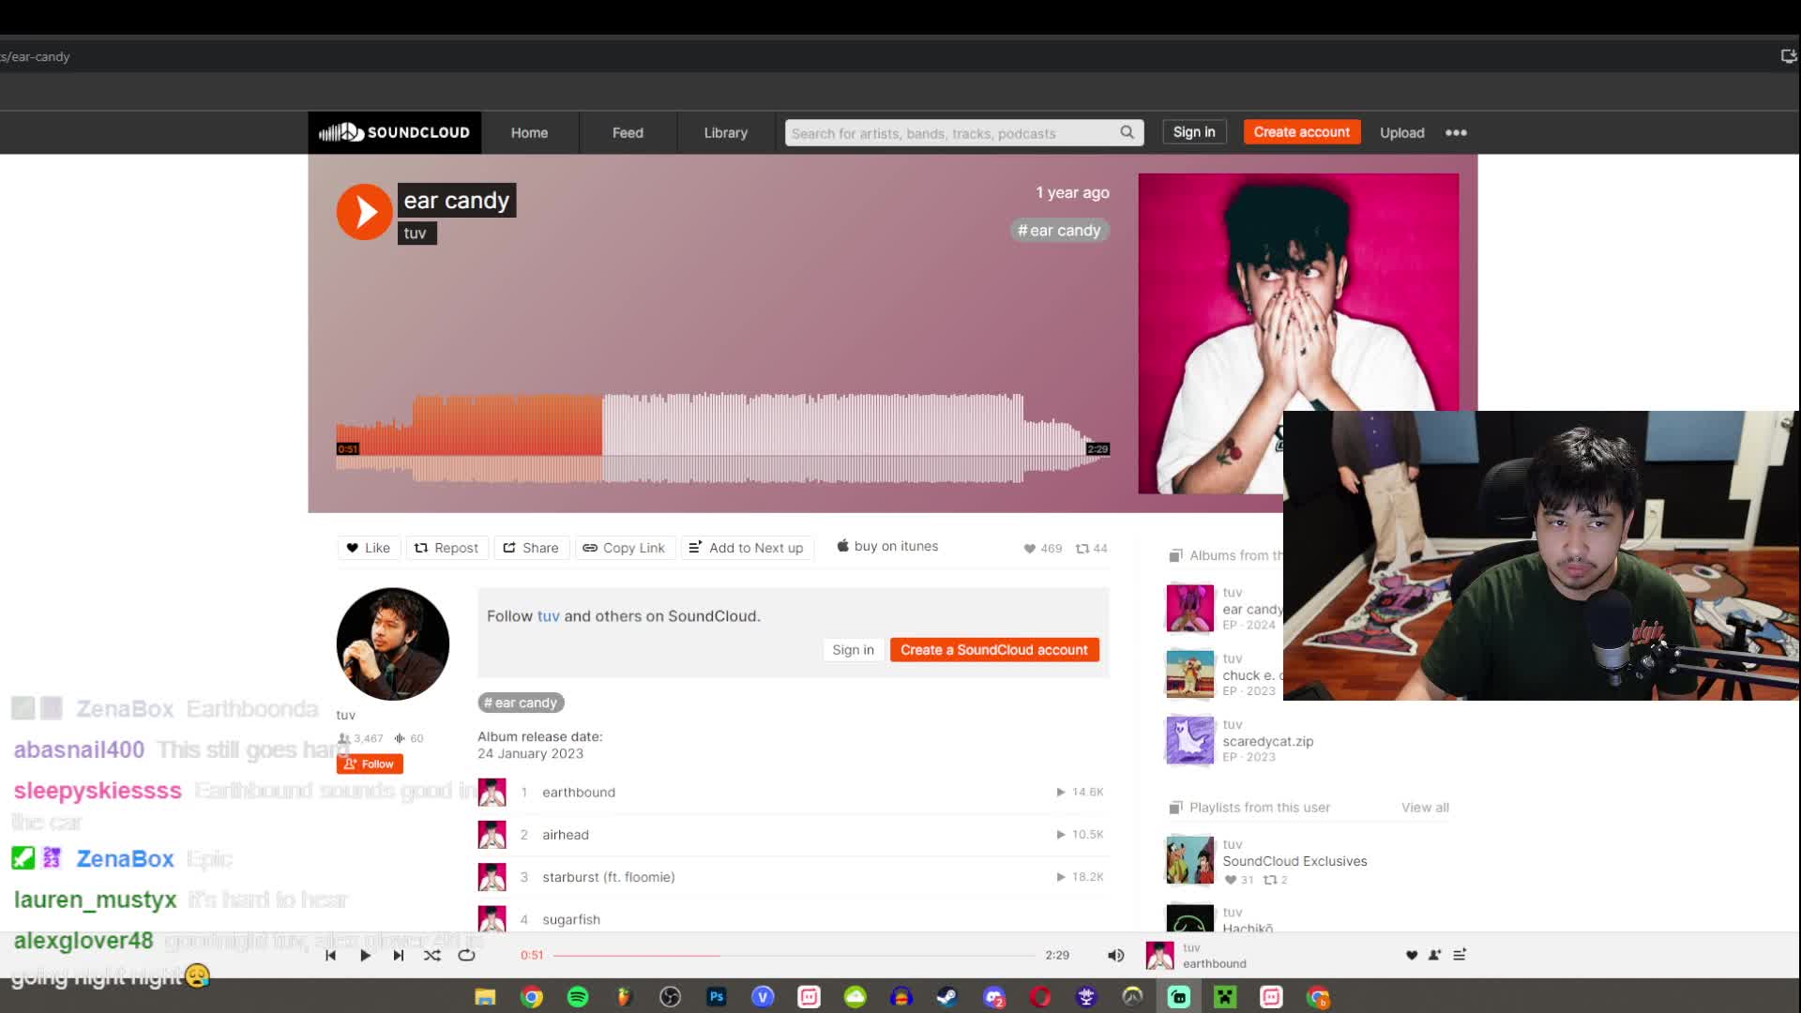Screen dimensions: 1801x1013
Task: Open tuv artist name on hero
Action: 416,233
